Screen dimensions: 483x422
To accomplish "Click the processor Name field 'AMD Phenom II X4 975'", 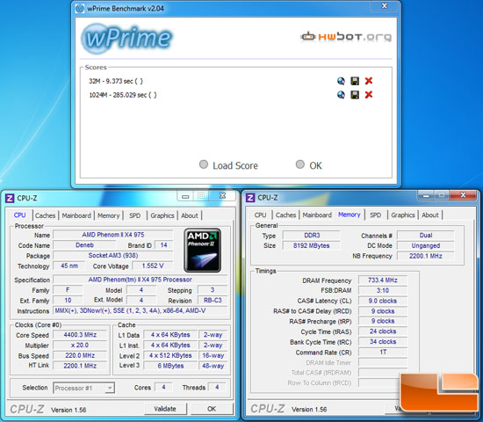I will click(x=112, y=235).
